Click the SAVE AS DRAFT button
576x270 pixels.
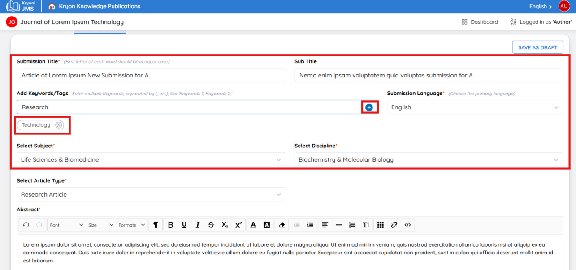(537, 47)
